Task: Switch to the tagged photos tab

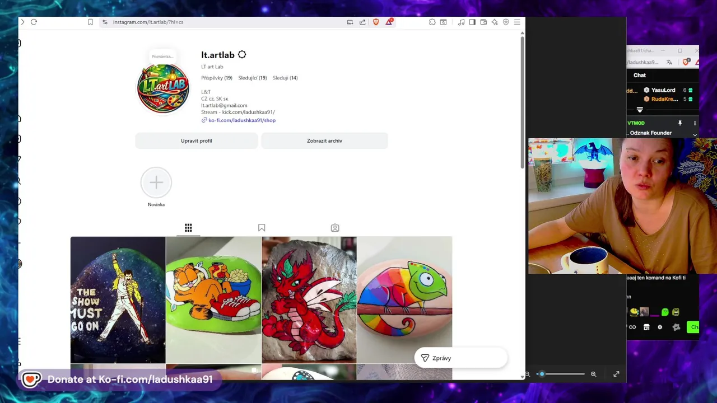Action: [335, 228]
